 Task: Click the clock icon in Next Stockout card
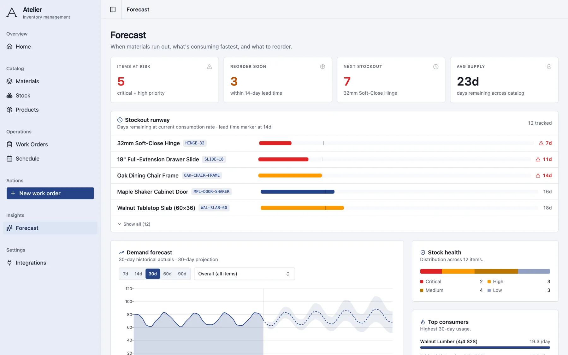(436, 67)
